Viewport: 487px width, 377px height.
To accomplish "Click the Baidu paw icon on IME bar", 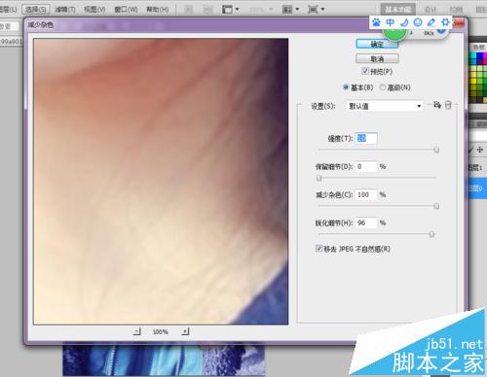I will point(376,22).
